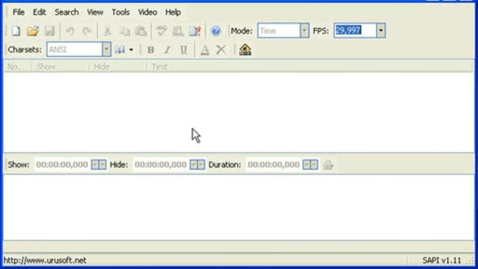
Task: Click the New file icon
Action: click(16, 31)
